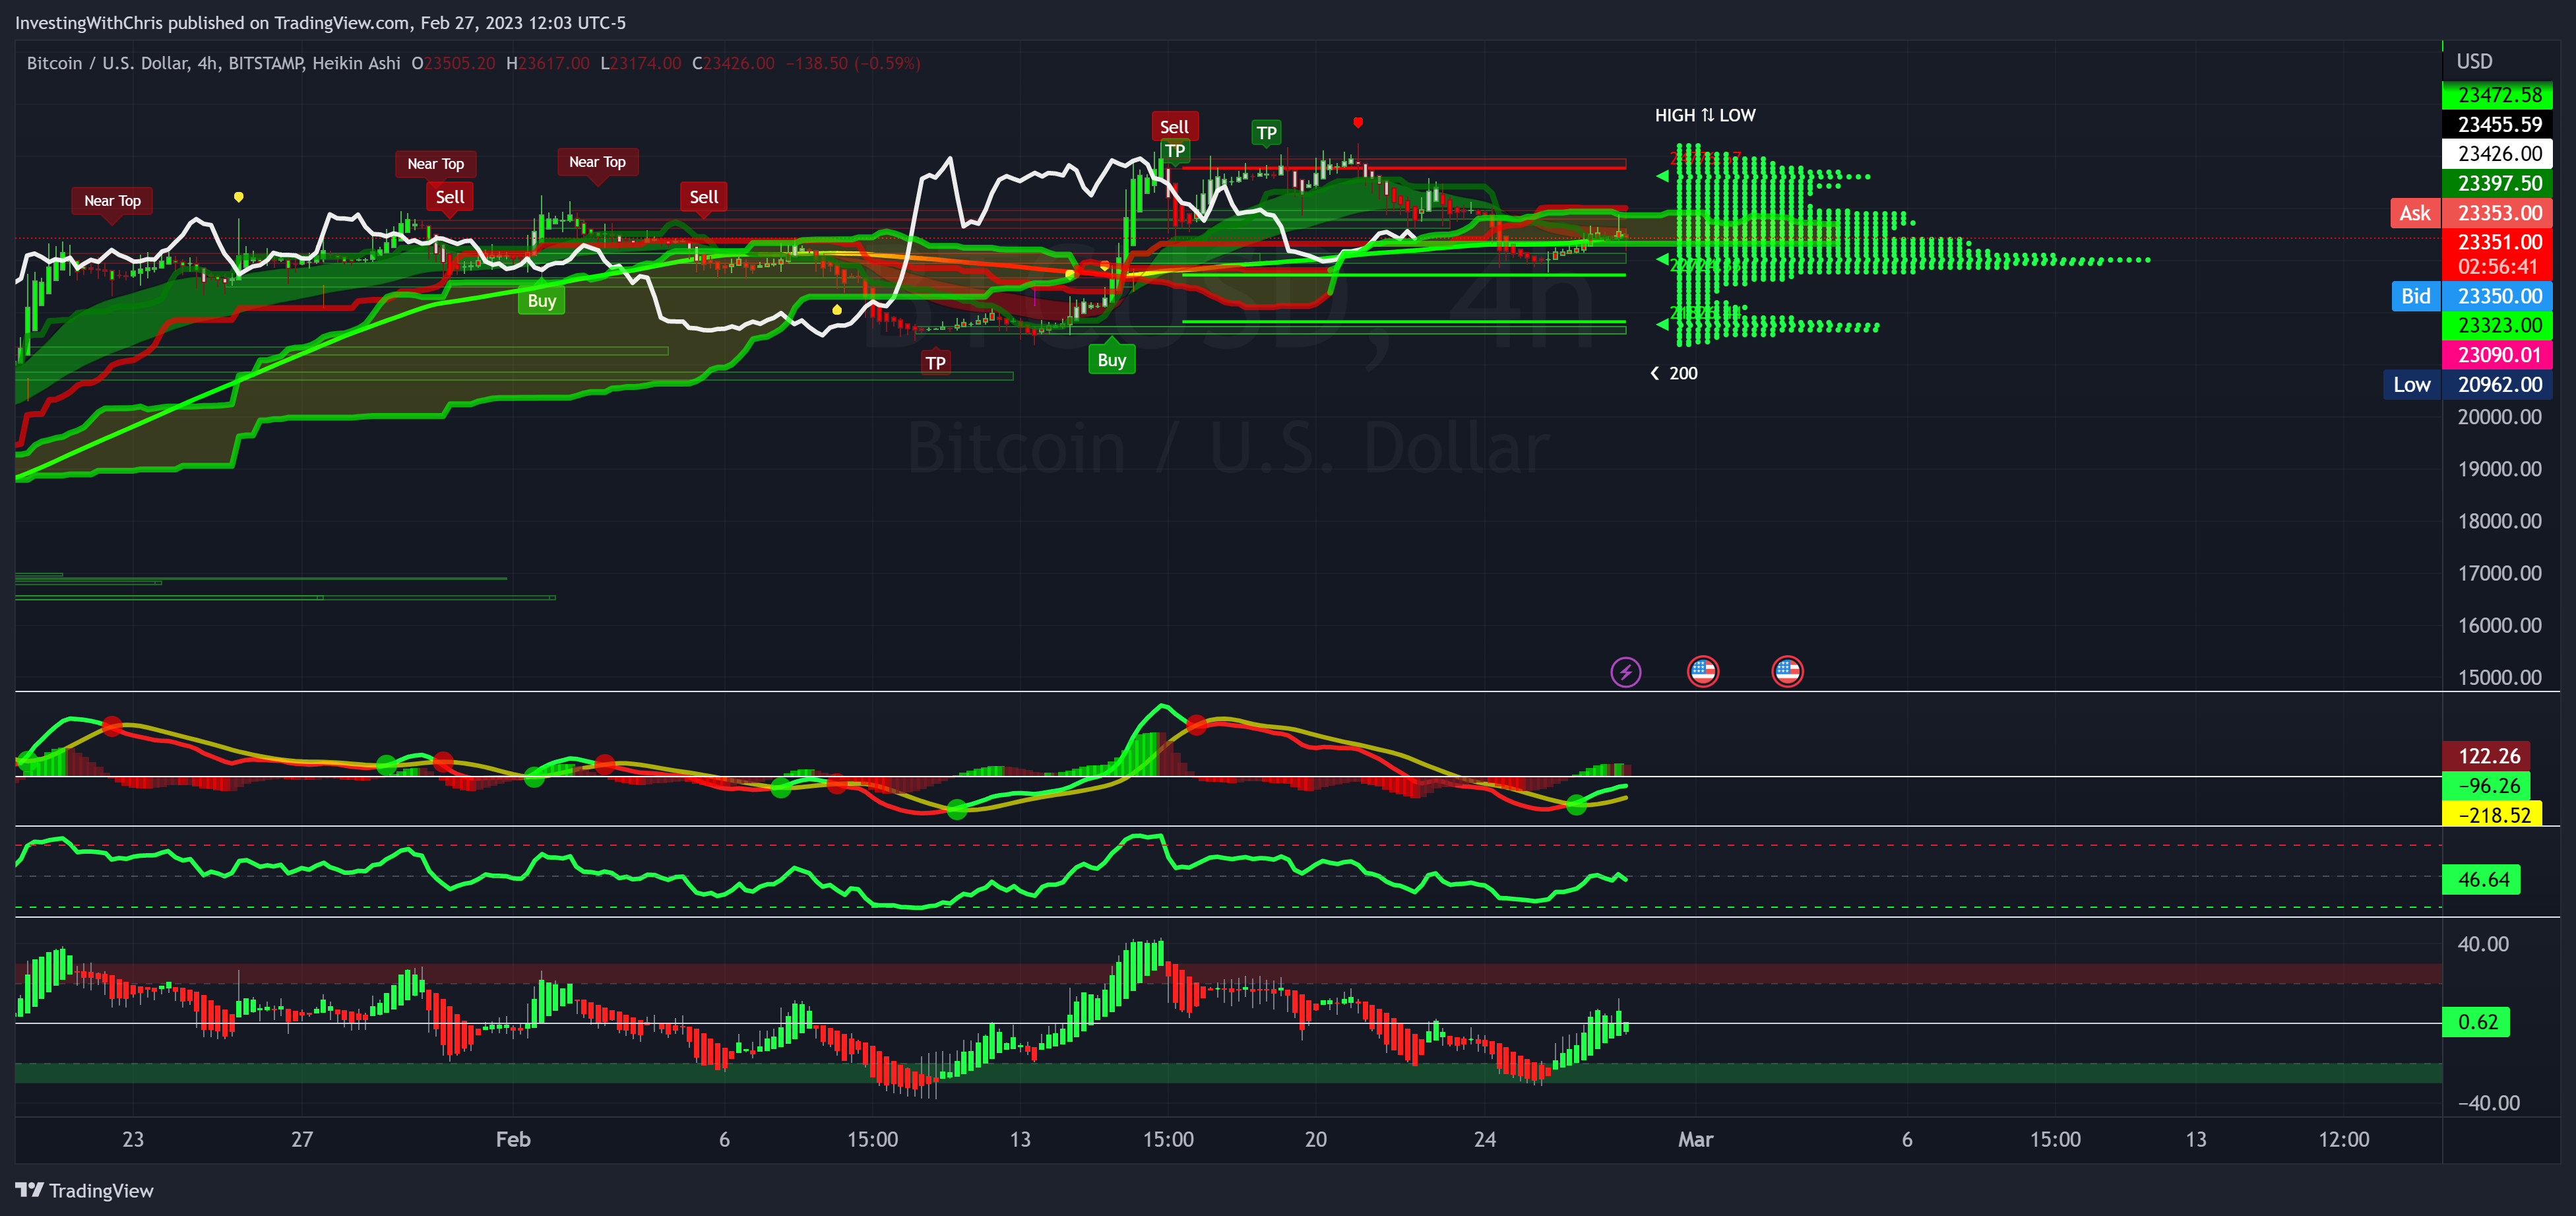Click the 122.26 histogram value tag

pos(2487,756)
